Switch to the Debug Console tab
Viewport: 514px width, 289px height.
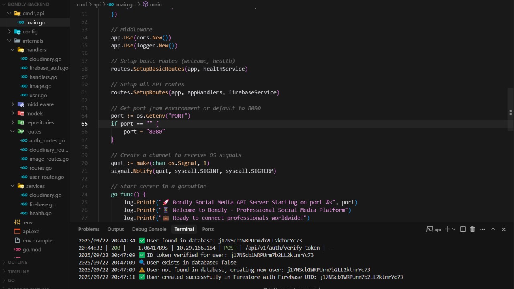point(149,229)
